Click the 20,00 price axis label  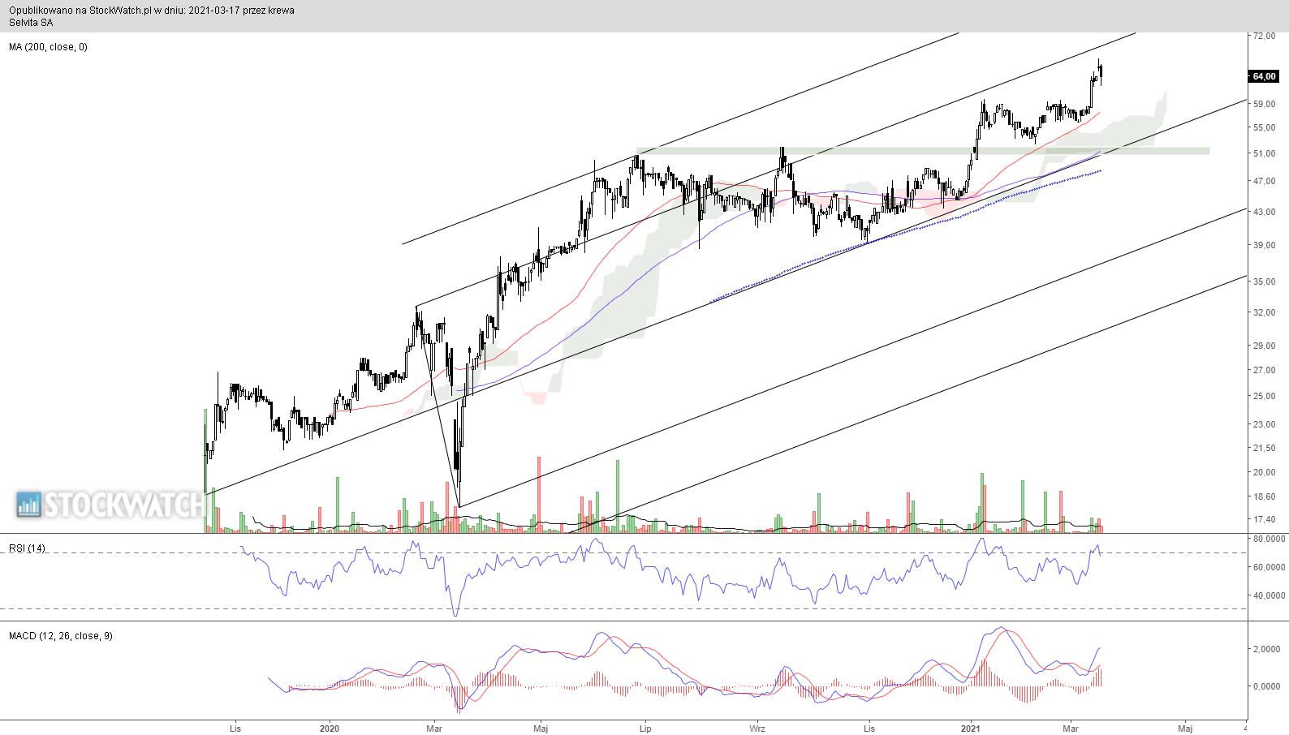click(x=1264, y=472)
